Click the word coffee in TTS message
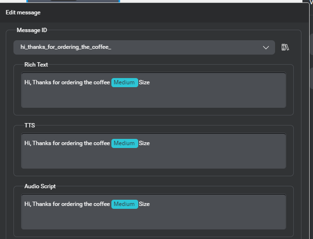Screen dimensions: 313x239 pyautogui.click(x=101, y=143)
